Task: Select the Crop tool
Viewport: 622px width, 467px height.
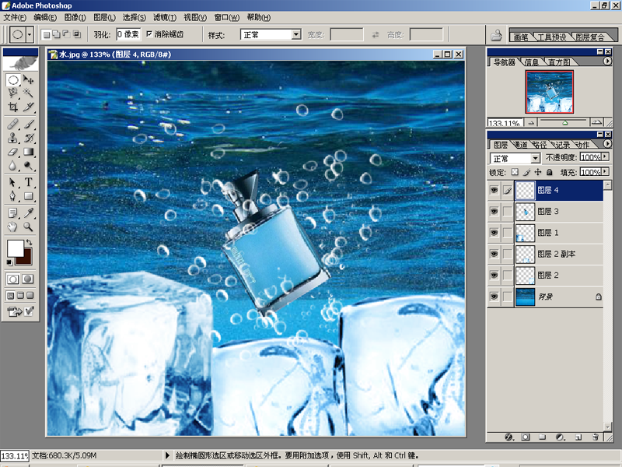Action: tap(13, 107)
